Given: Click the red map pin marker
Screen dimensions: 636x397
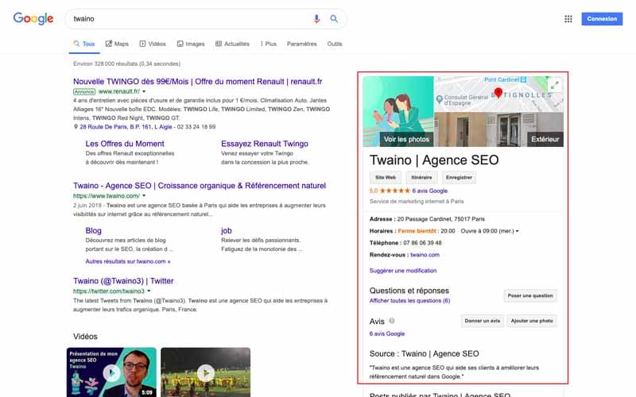Looking at the screenshot, I should [498, 93].
